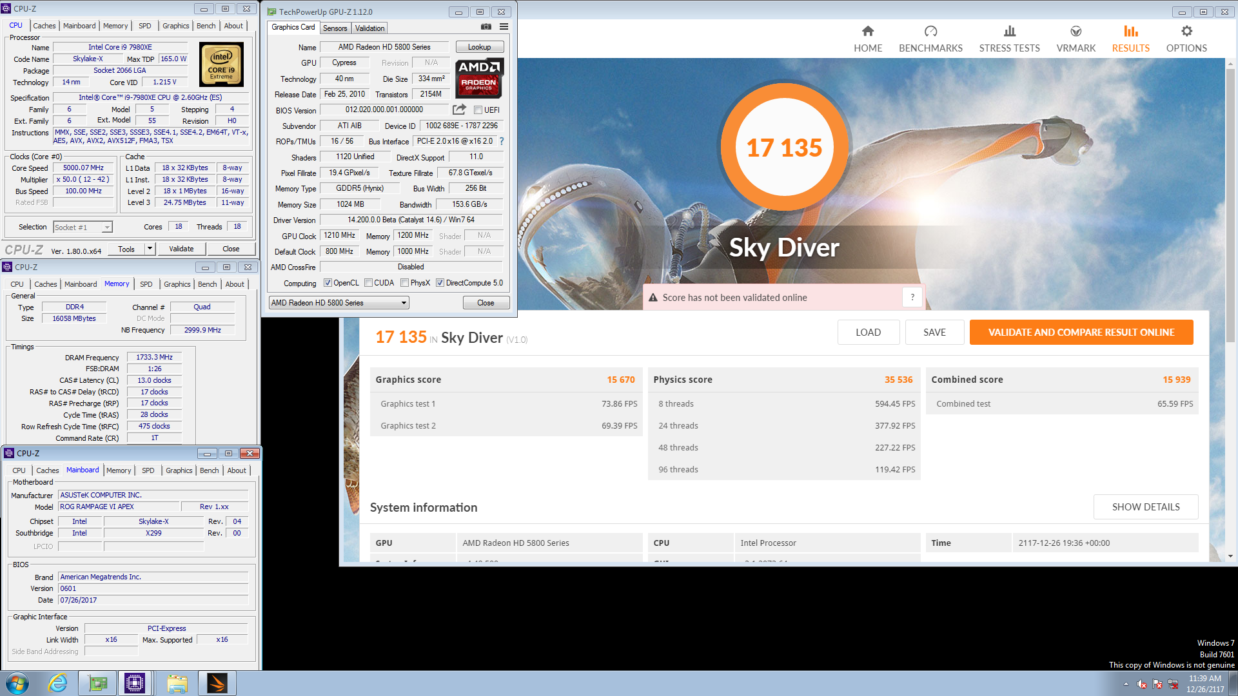Click the 3DMark vertical scrollbar up arrow
1238x696 pixels.
(x=1230, y=64)
